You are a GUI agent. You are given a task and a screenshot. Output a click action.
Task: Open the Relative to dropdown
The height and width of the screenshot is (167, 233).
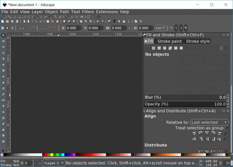pyautogui.click(x=209, y=122)
